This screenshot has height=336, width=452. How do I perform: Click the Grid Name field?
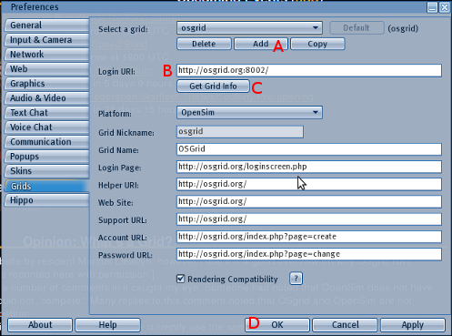[309, 149]
